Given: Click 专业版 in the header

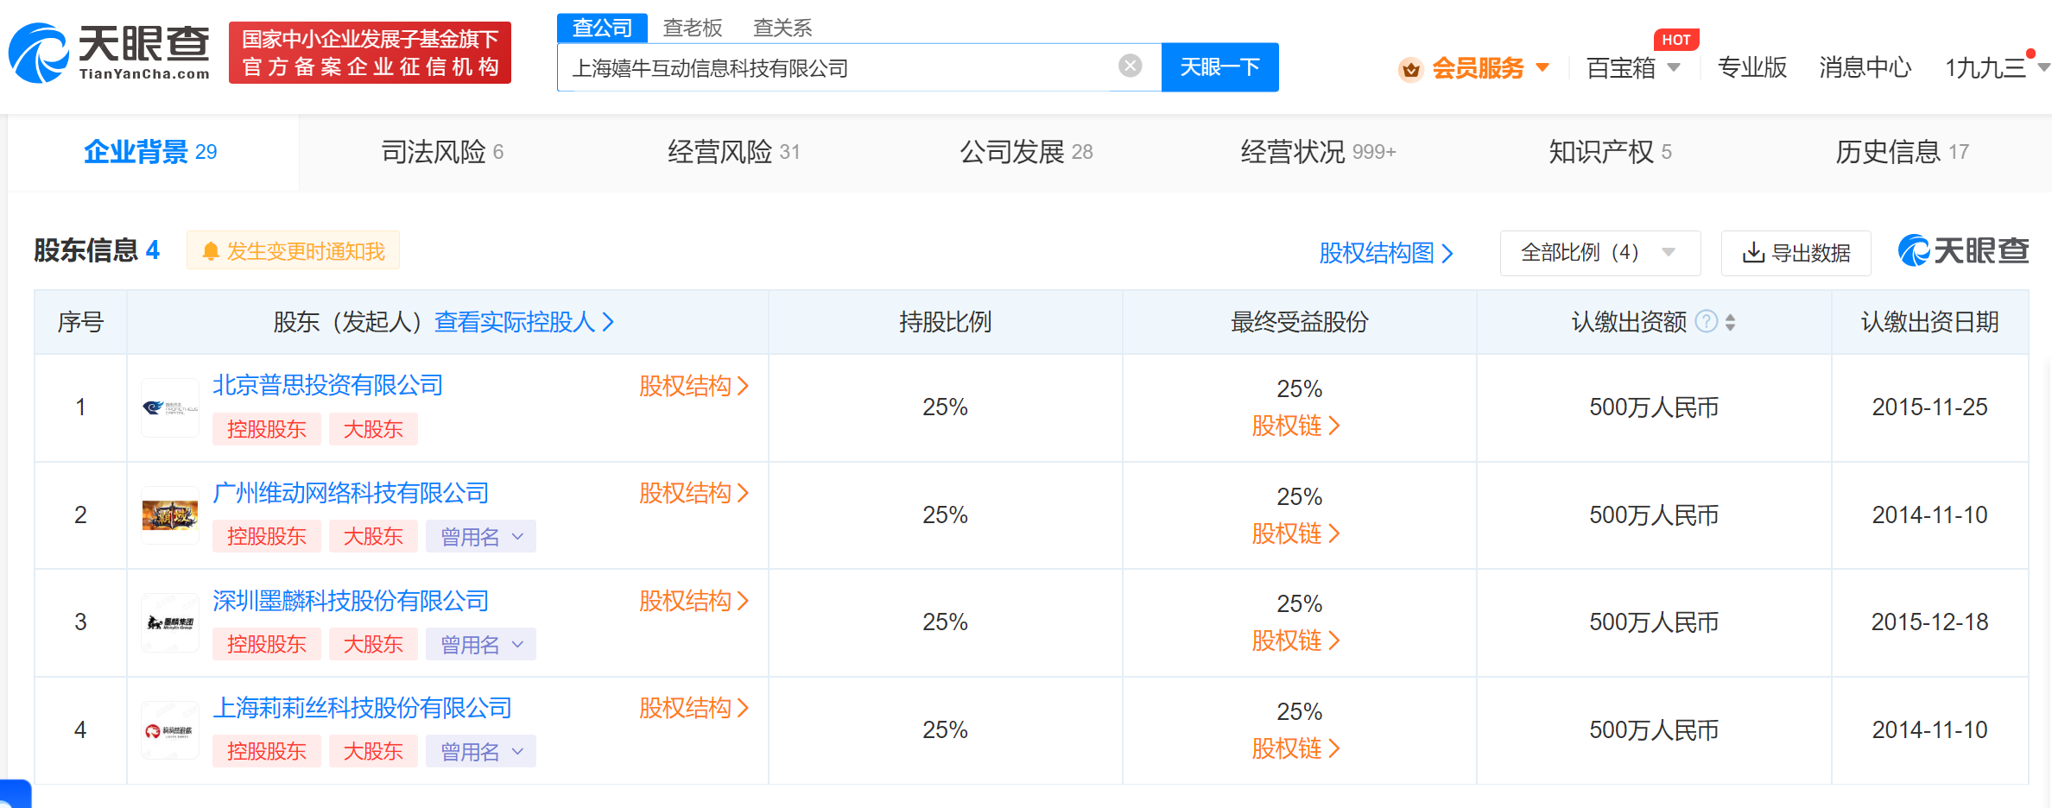Looking at the screenshot, I should [x=1751, y=67].
